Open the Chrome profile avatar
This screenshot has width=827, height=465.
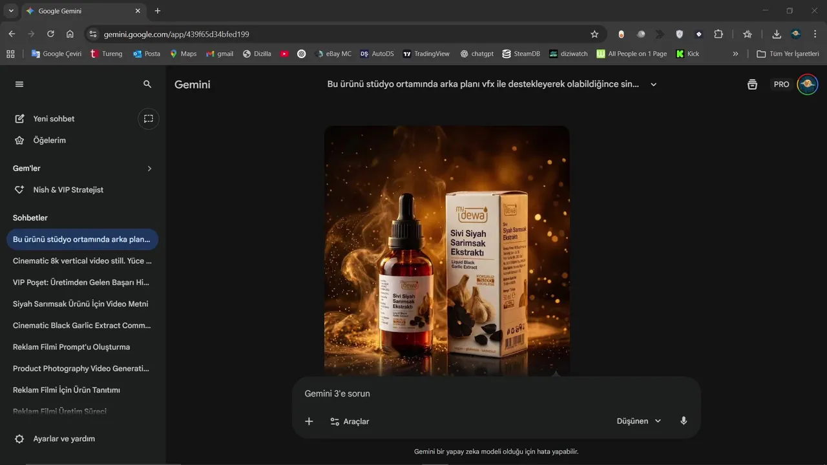(x=796, y=34)
